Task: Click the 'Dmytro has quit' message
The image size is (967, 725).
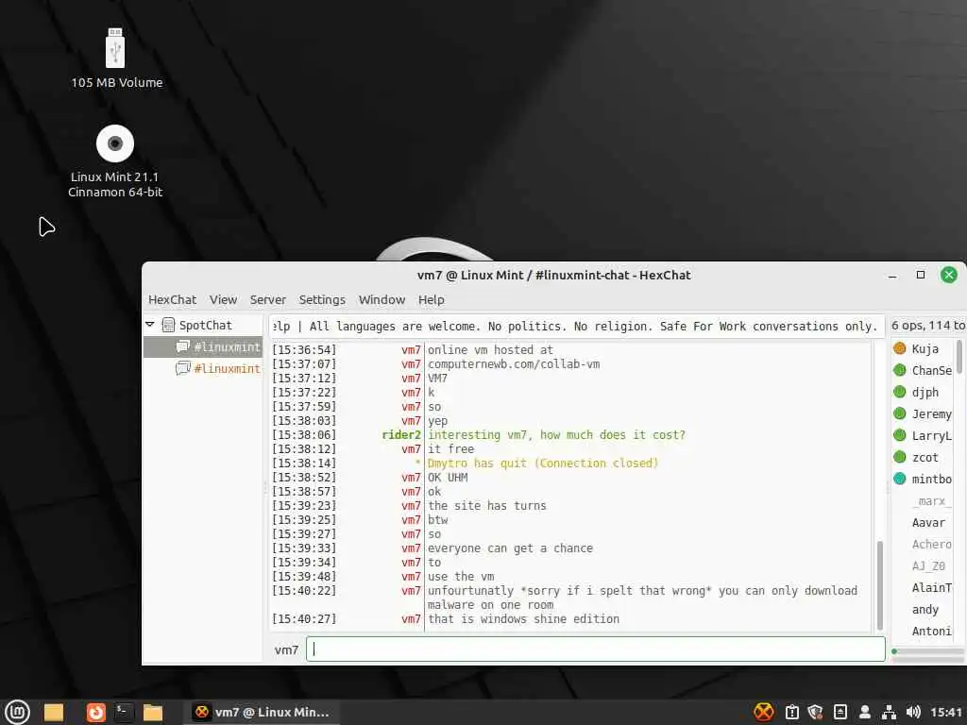Action: [x=543, y=464]
